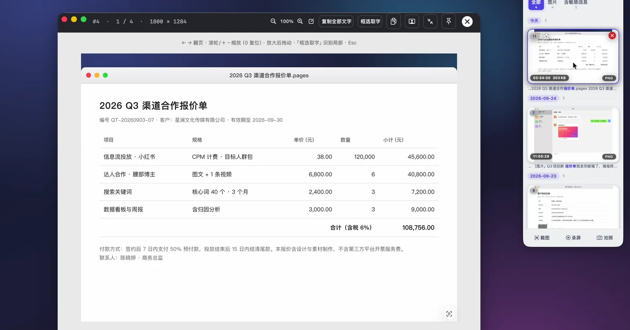Click the contact line 联系人：陈晓婷 · 商务总监
630x330 pixels.
[131, 258]
